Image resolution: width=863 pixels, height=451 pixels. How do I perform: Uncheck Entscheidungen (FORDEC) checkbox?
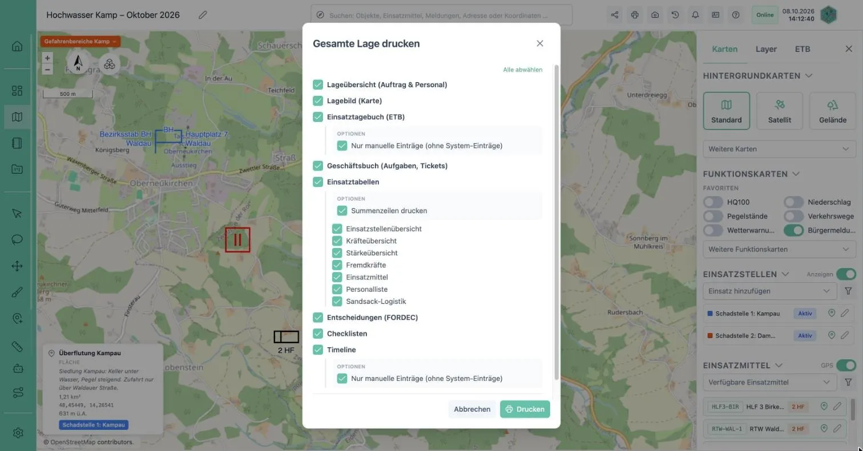[318, 317]
